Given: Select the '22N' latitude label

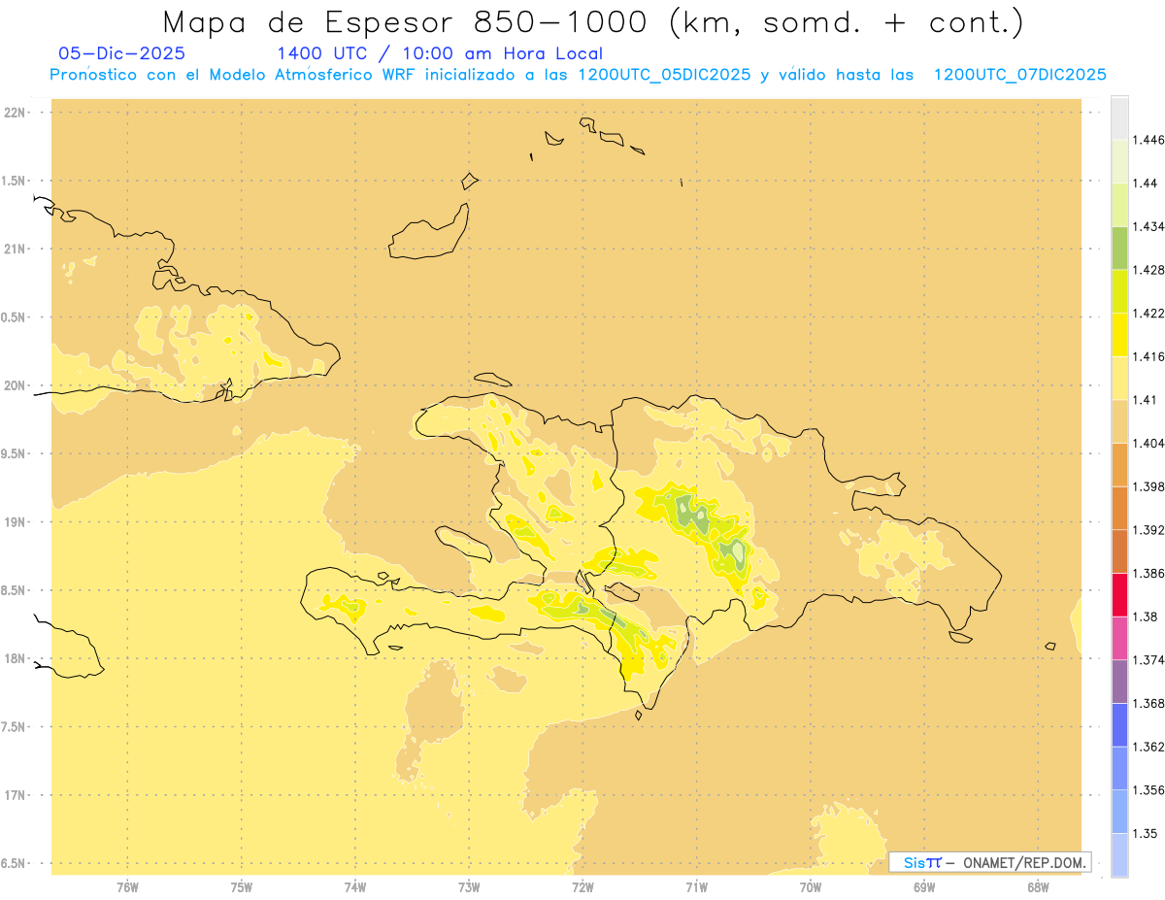Looking at the screenshot, I should (x=16, y=113).
